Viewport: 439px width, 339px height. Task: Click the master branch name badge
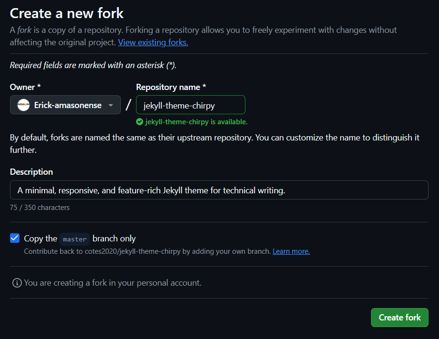75,239
